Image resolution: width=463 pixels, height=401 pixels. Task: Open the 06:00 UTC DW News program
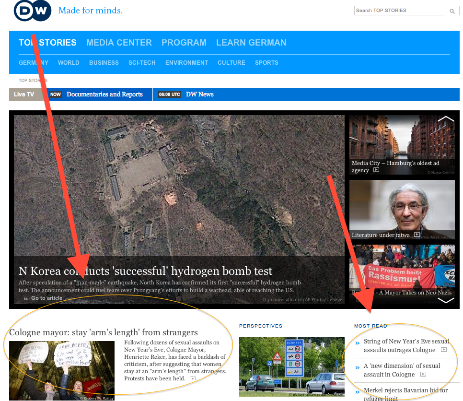[200, 94]
